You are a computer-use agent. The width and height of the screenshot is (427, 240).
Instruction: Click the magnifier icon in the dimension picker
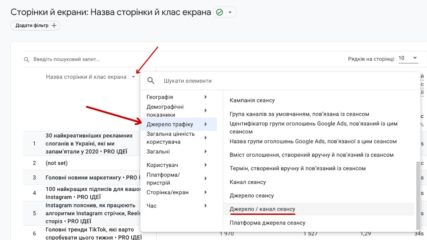(151, 80)
